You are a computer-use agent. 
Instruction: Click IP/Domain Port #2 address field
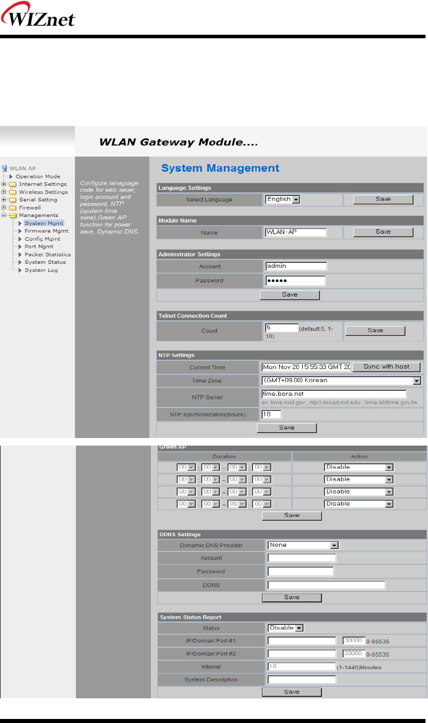(302, 654)
